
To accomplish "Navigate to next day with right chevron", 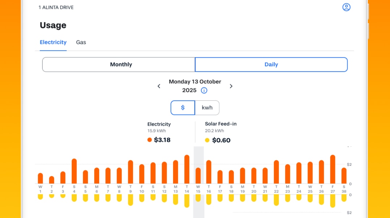I will tap(231, 86).
